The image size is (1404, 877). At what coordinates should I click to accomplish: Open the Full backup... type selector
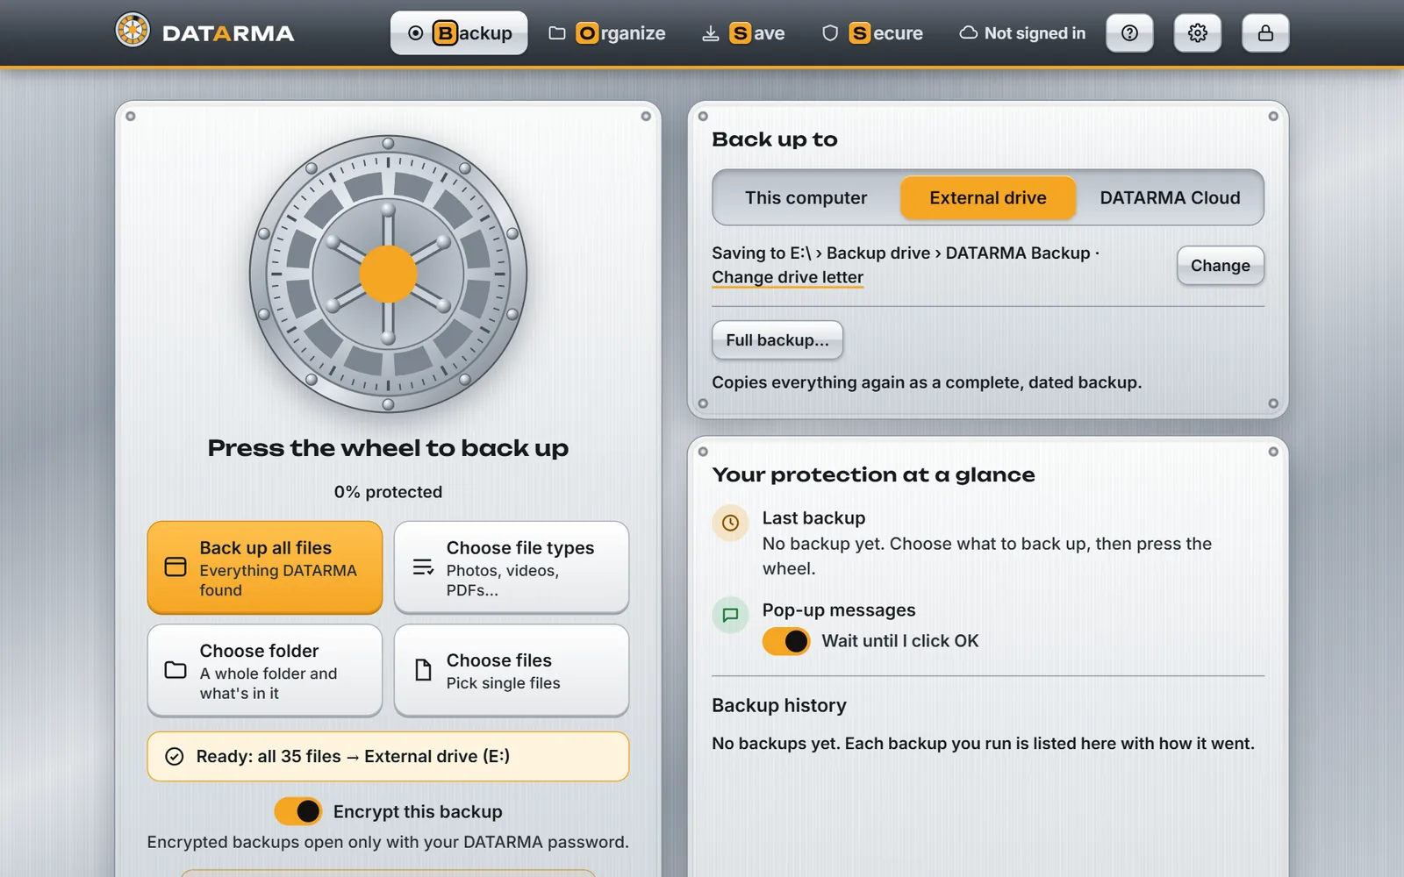[777, 340]
